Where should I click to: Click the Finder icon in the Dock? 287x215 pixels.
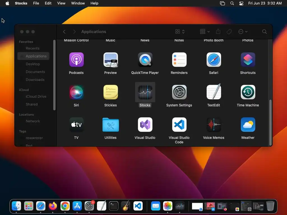17,206
